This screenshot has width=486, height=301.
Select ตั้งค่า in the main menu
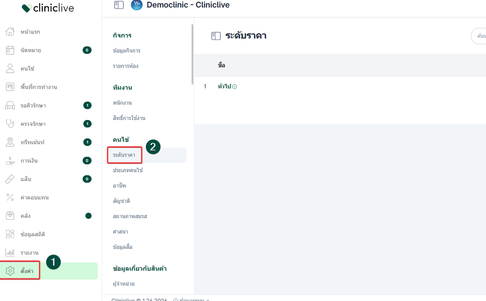pos(49,271)
